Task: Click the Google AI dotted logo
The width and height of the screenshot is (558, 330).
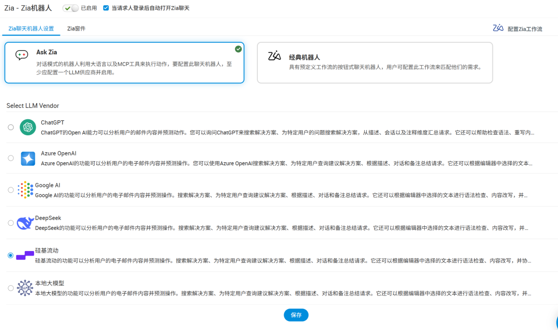Action: [25, 190]
